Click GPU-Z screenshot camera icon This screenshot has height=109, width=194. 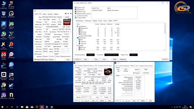[65, 14]
